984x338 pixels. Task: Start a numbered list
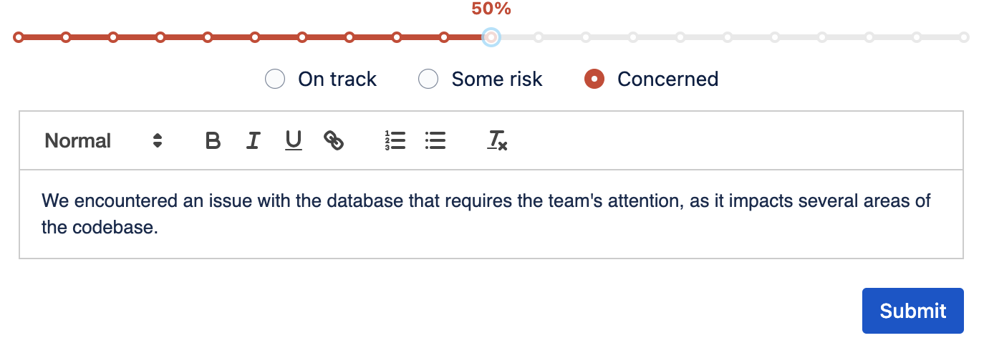(x=395, y=140)
